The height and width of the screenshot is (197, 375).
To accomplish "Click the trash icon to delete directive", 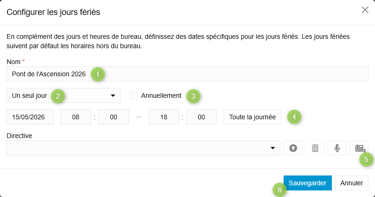I will coord(315,148).
